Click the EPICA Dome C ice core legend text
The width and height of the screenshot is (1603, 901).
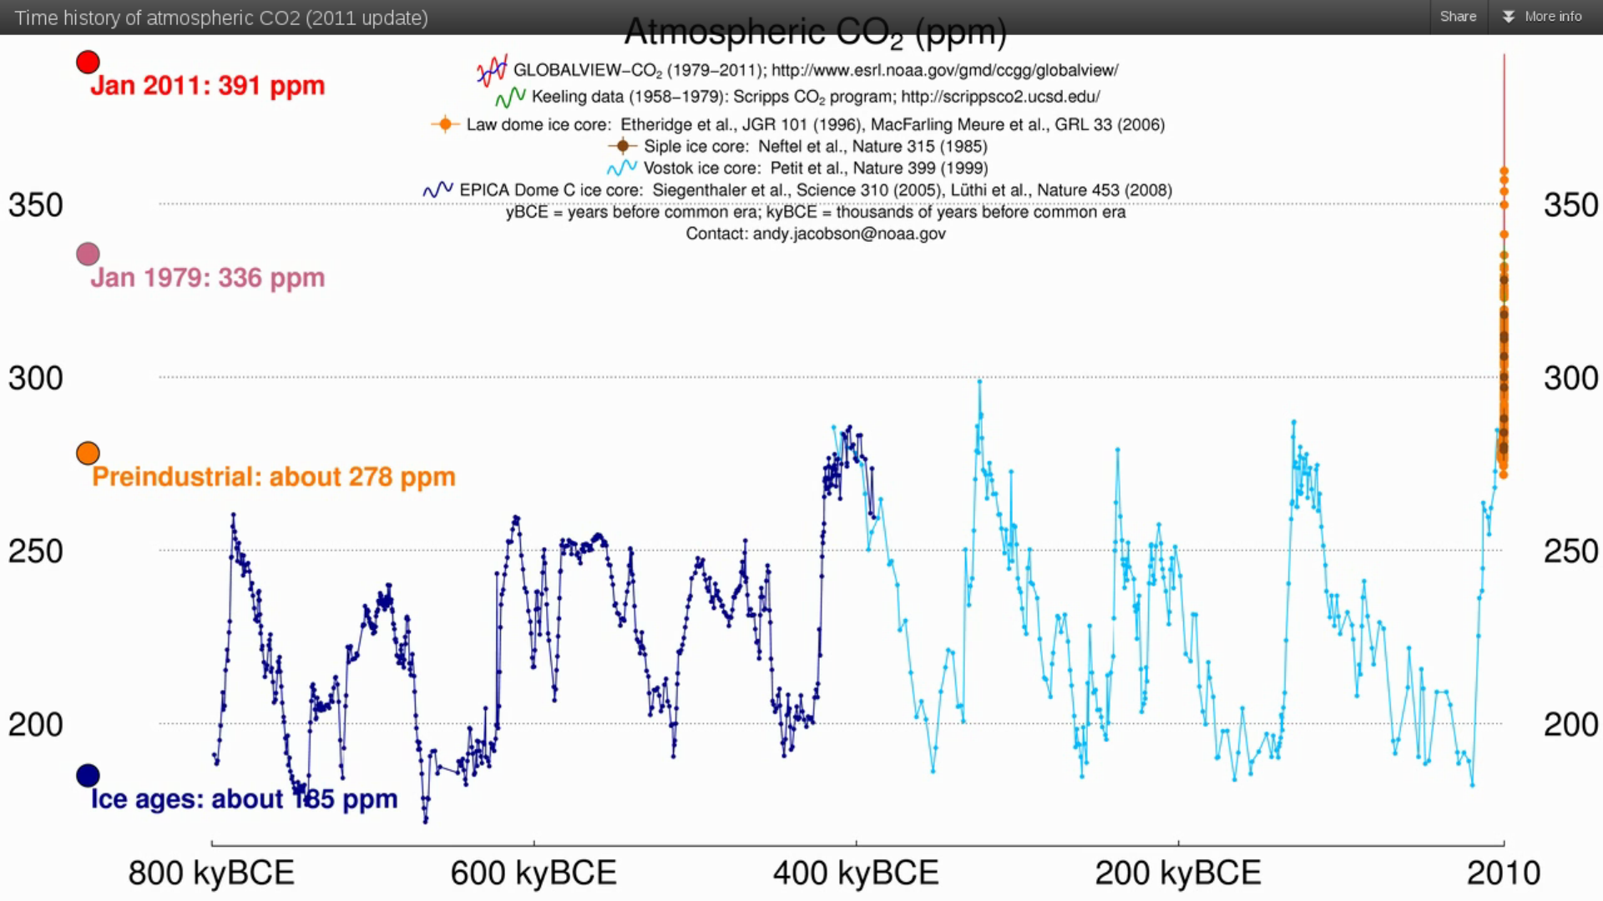816,189
